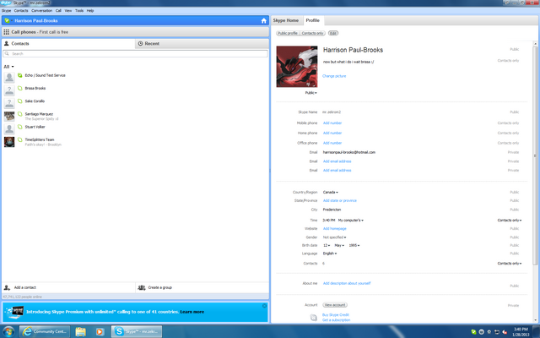
Task: Close the Skype Premium ad banner
Action: click(264, 306)
